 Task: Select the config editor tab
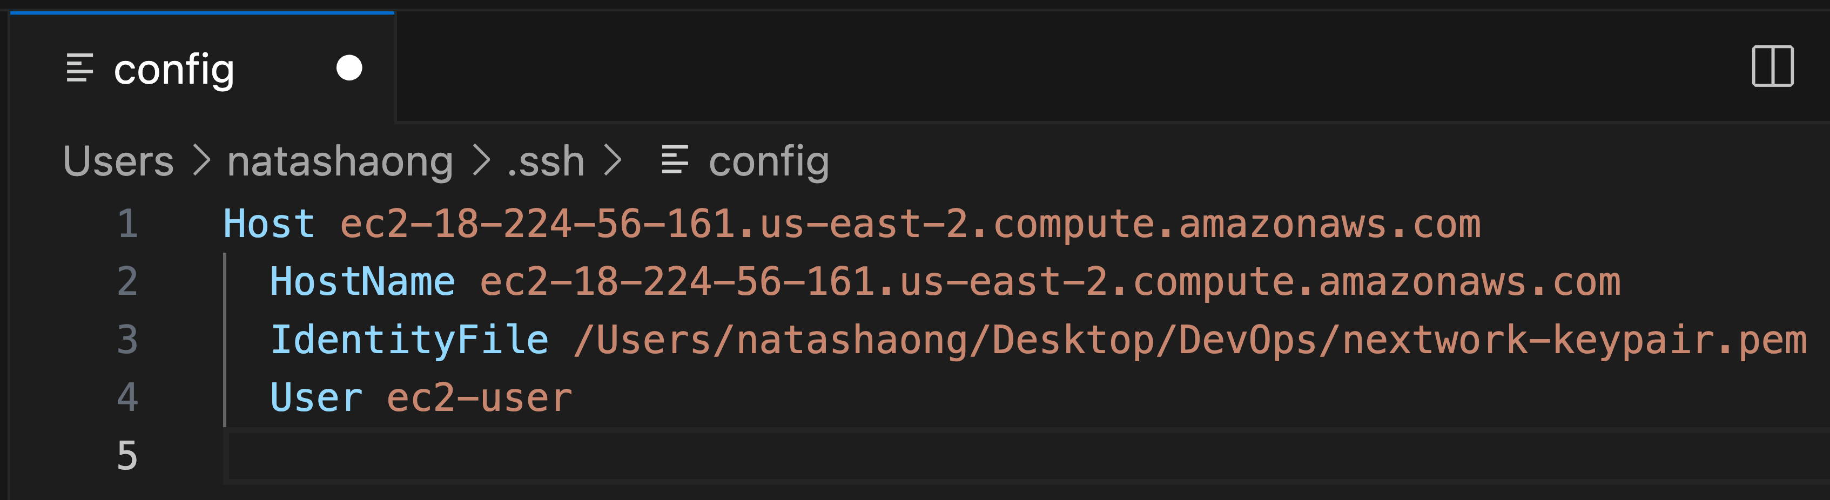tap(174, 70)
